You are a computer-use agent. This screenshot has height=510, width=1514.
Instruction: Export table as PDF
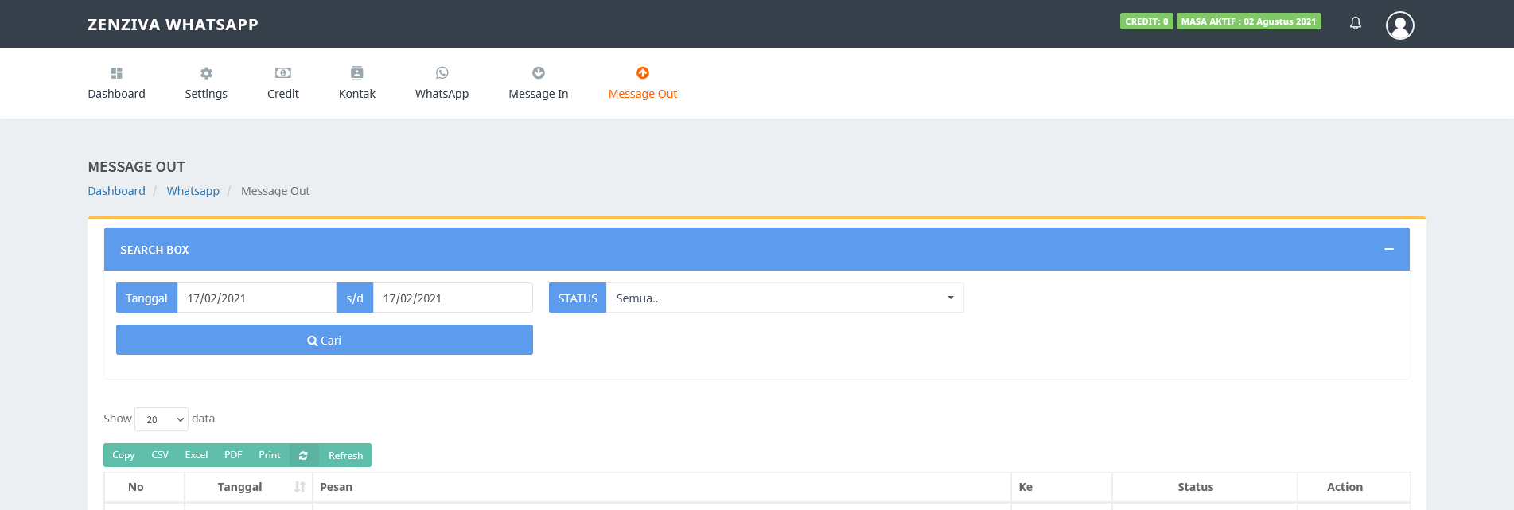point(233,455)
